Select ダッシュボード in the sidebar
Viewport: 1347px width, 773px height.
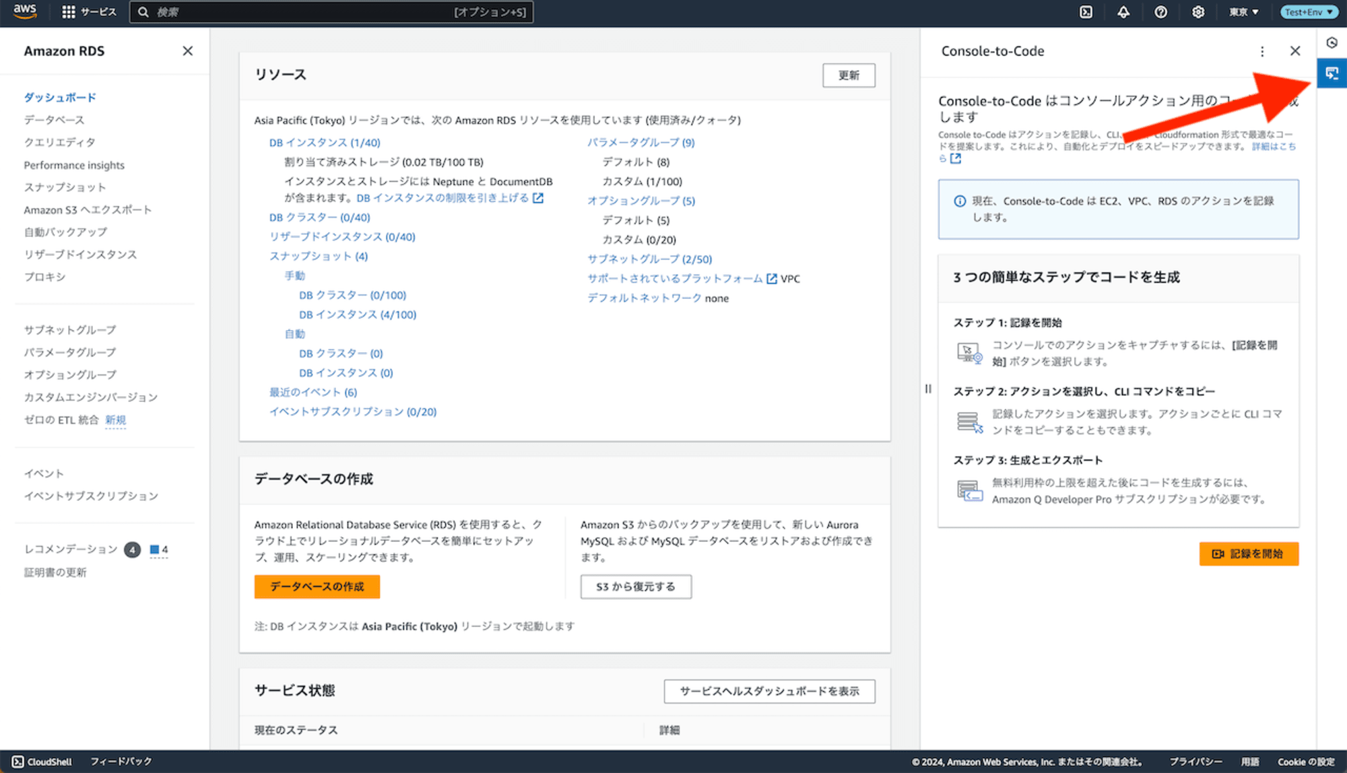tap(60, 98)
